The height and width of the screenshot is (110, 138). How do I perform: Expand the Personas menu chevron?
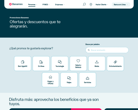pyautogui.click(x=37, y=5)
